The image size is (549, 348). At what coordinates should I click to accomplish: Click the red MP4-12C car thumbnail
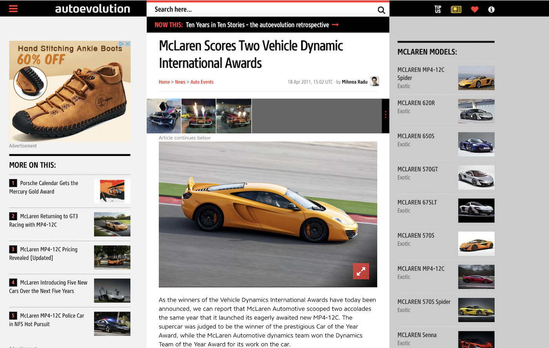point(476,277)
